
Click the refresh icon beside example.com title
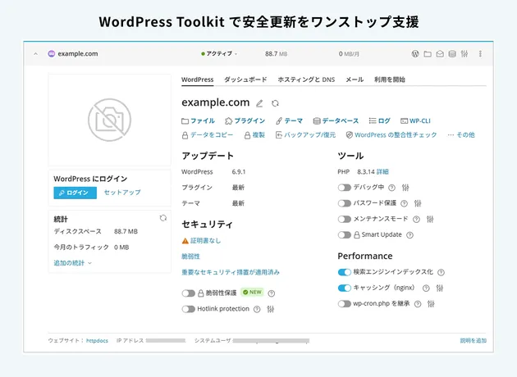click(x=275, y=103)
